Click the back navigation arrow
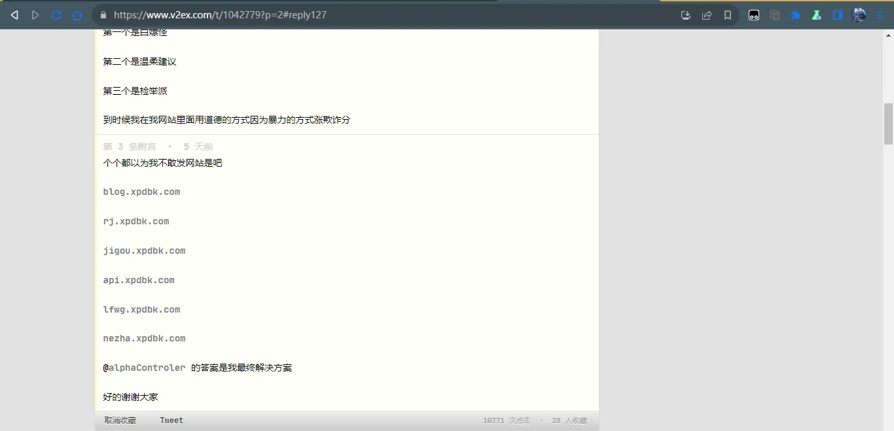This screenshot has width=894, height=431. (14, 15)
